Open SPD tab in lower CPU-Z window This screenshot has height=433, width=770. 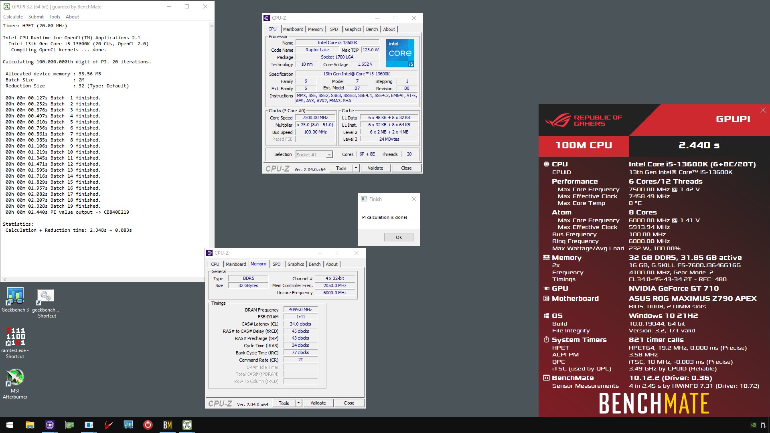point(276,264)
